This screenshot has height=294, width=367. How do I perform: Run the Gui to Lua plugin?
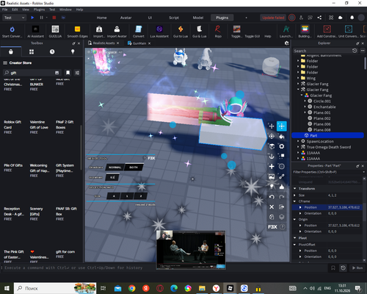(x=181, y=32)
